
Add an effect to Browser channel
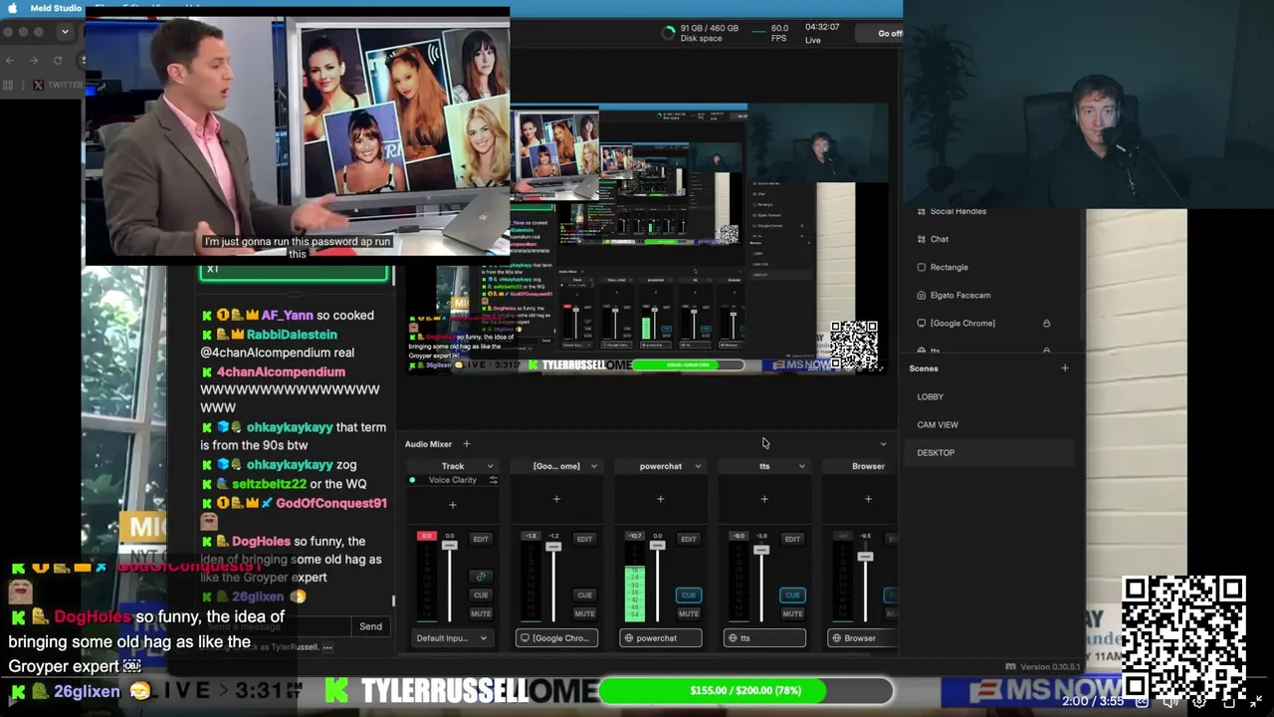click(x=868, y=499)
